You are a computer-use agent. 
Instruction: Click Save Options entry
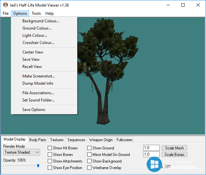44,110
